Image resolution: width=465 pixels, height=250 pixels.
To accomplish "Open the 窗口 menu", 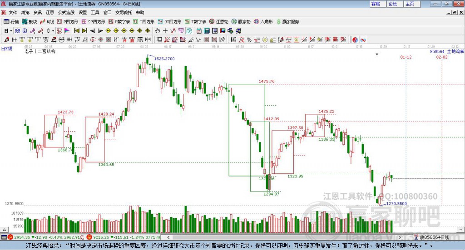I will click(107, 12).
